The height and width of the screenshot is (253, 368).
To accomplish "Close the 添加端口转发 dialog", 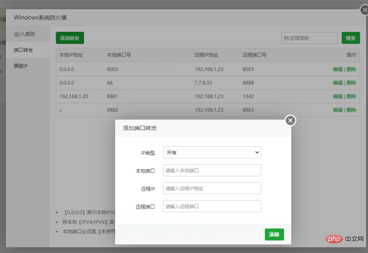I will (x=290, y=120).
